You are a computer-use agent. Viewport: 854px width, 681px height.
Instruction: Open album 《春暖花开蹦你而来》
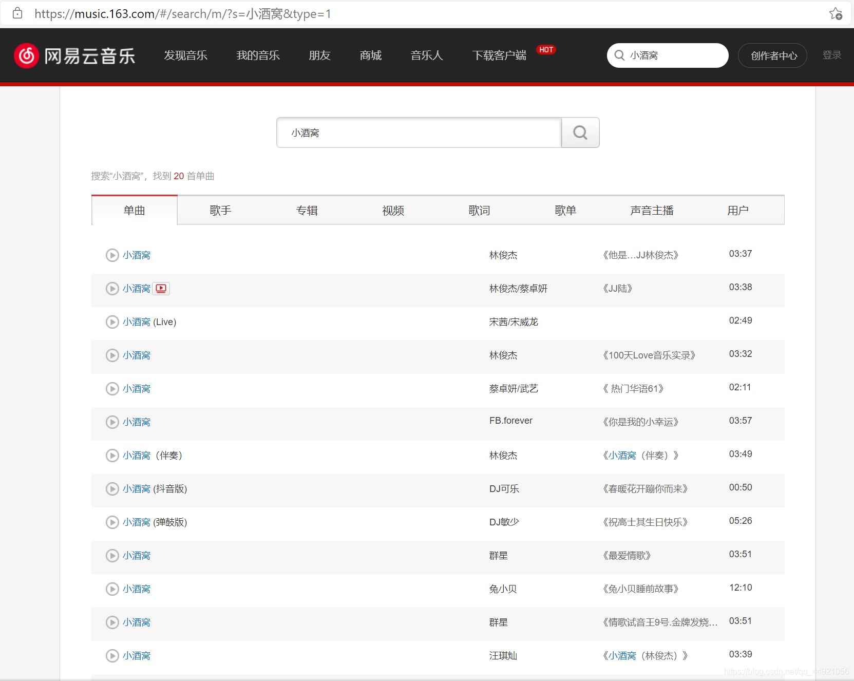[645, 489]
